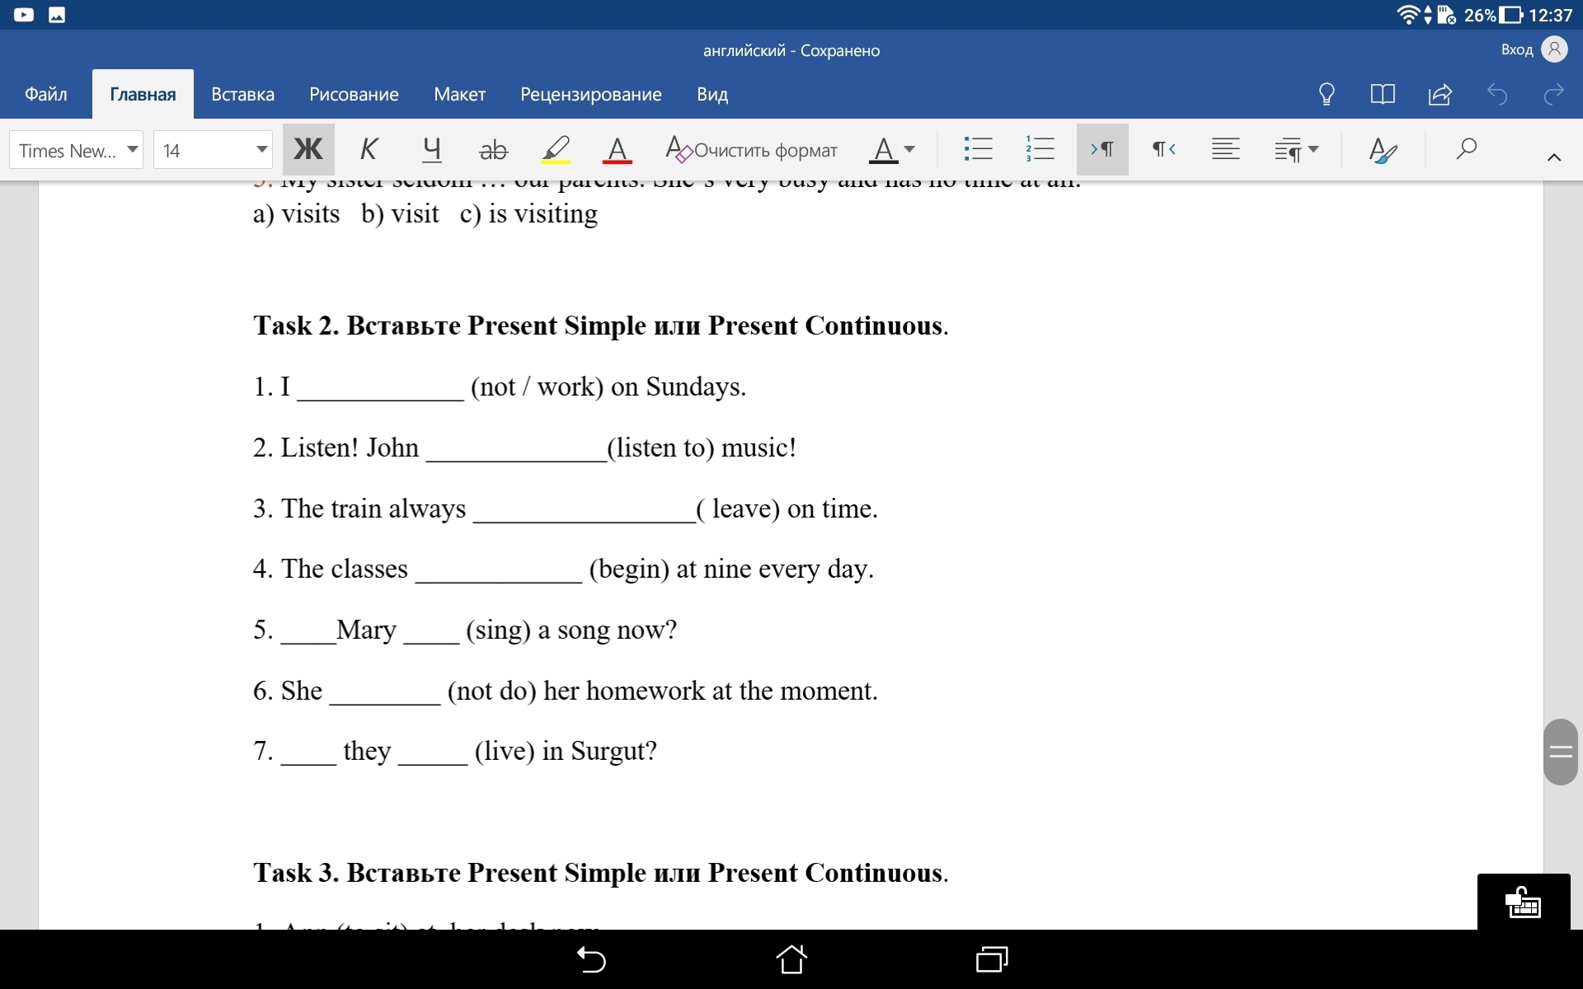Open the search magnifier tool
Screen dimensions: 1583x989
[x=1466, y=149]
